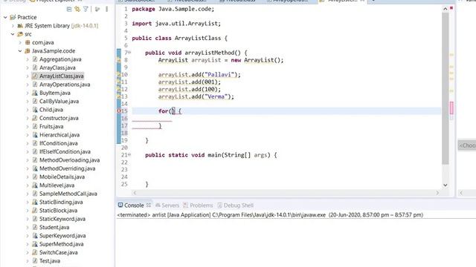
Task: Place cursor inside for( parentheses on line 15
Action: tap(173, 111)
